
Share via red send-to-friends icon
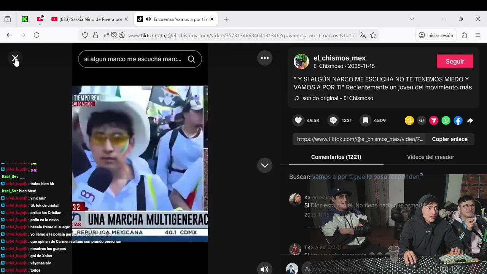pyautogui.click(x=434, y=121)
